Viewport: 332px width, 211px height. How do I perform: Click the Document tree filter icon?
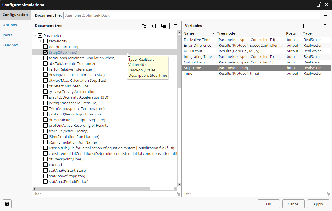pyautogui.click(x=179, y=194)
